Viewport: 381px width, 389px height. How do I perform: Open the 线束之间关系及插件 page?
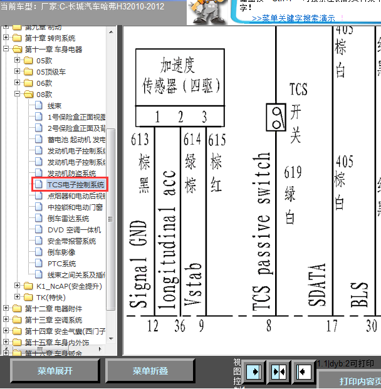[x=76, y=274]
